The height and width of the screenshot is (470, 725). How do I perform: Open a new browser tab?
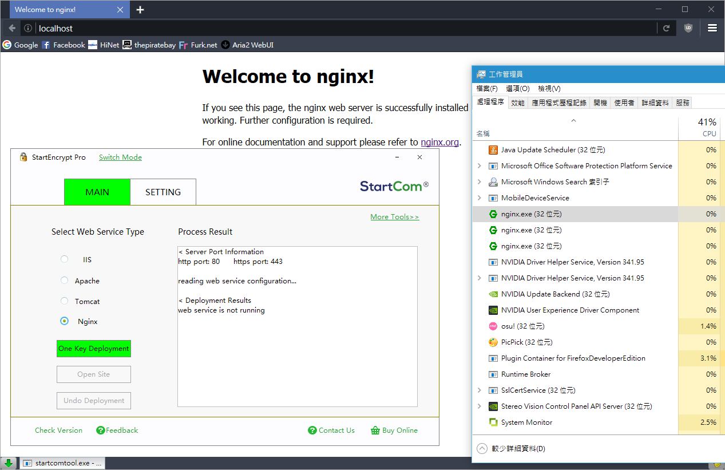(140, 10)
